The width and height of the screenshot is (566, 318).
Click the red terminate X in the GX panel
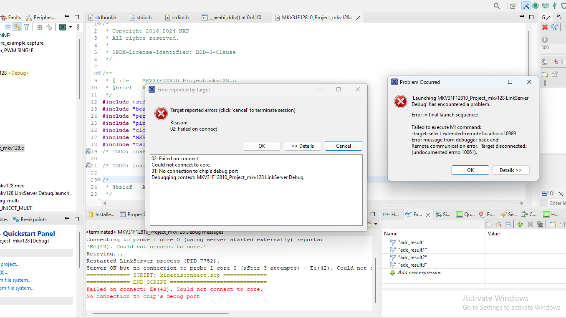[544, 27]
